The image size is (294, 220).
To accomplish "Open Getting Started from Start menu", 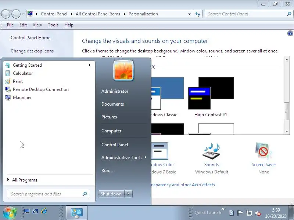I will coord(49,65).
